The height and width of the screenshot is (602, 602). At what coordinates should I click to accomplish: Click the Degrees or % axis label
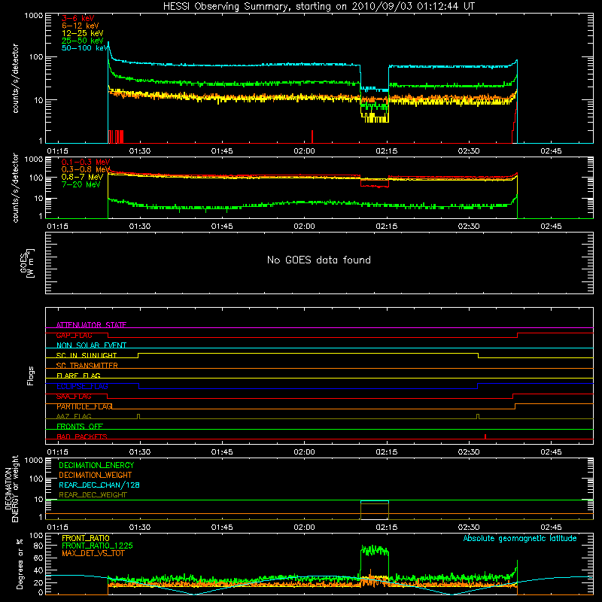(20, 564)
